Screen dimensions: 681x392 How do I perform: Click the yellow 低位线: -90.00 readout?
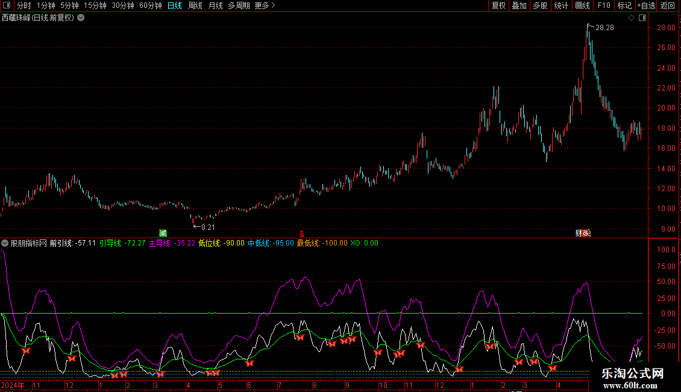pos(222,244)
